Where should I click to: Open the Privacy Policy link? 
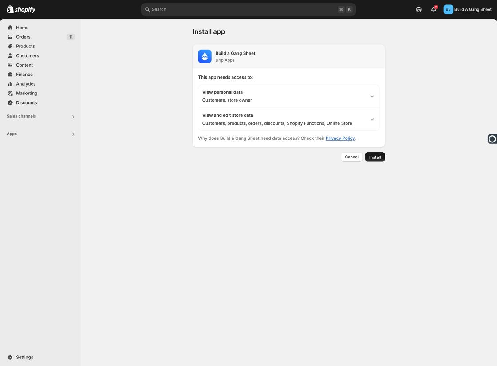click(340, 138)
